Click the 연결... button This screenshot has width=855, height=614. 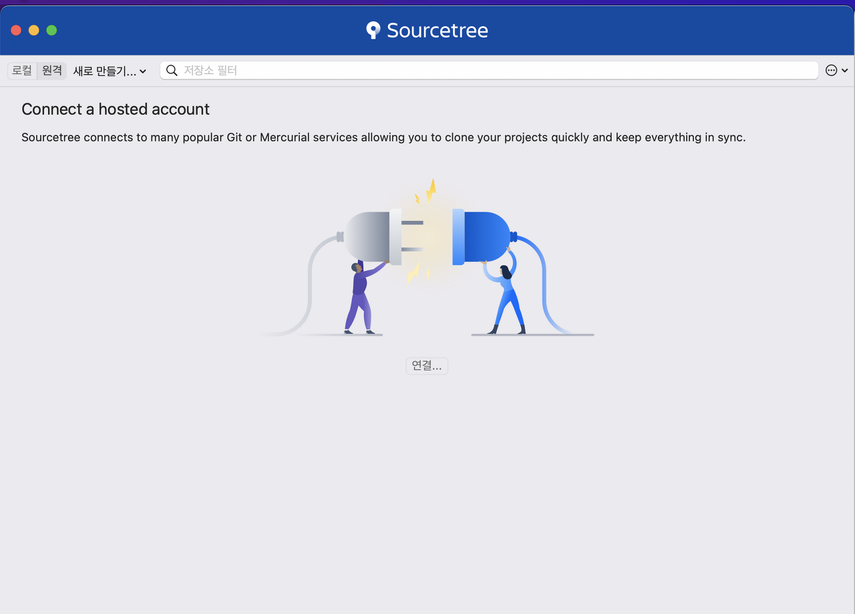pyautogui.click(x=427, y=366)
